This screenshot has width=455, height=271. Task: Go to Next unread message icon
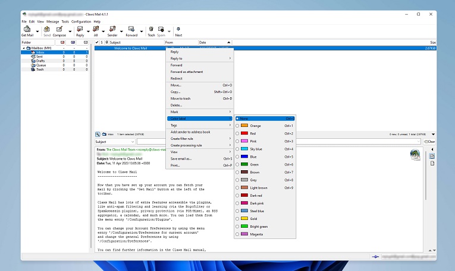pyautogui.click(x=178, y=29)
